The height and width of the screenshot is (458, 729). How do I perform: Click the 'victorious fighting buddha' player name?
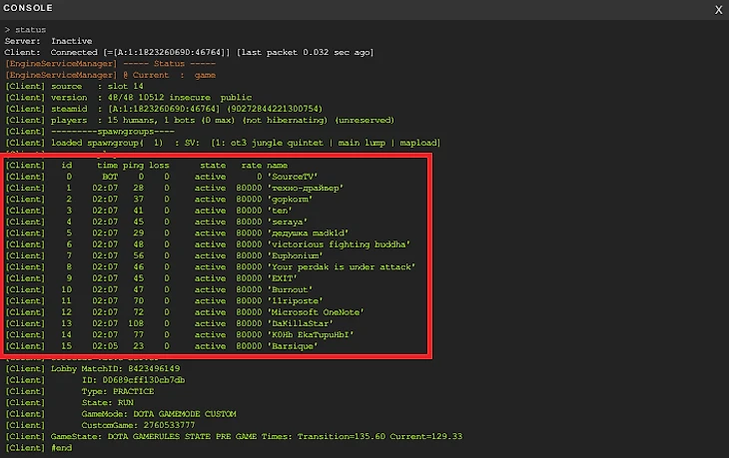pos(339,244)
